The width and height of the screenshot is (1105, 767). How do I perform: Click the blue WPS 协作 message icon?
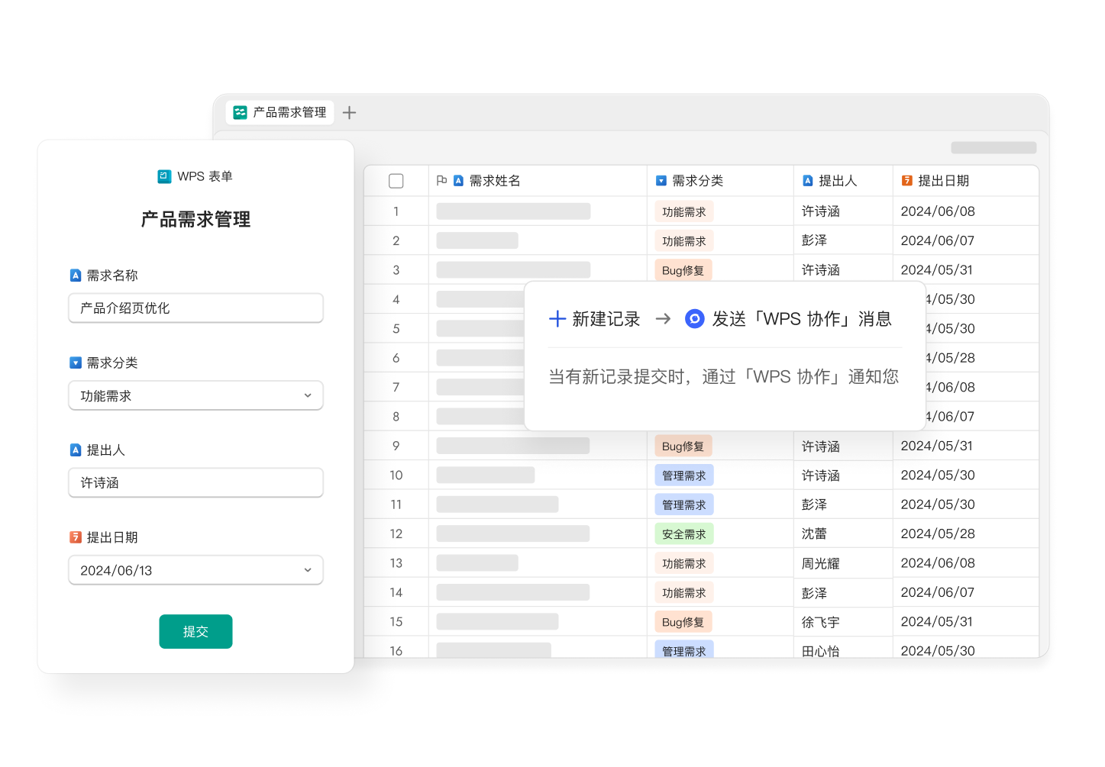click(x=694, y=319)
